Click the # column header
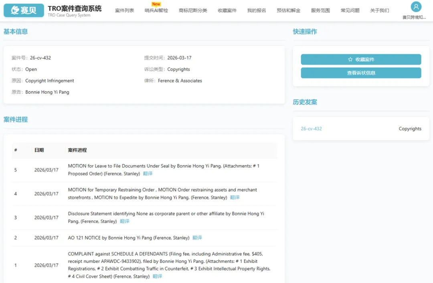 pyautogui.click(x=16, y=150)
